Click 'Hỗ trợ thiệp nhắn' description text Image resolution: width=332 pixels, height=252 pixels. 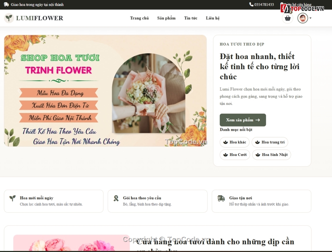coord(259,204)
